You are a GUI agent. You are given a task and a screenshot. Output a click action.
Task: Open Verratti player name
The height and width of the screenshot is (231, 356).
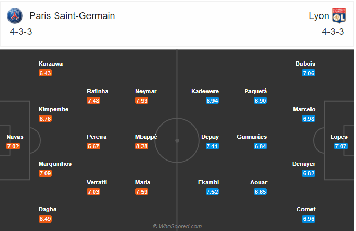tap(97, 182)
